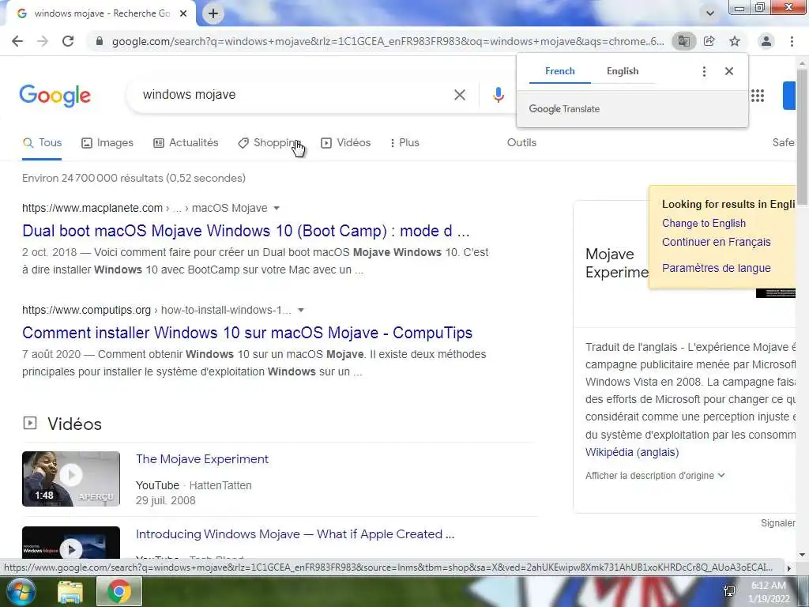Image resolution: width=809 pixels, height=607 pixels.
Task: Click Change to English link
Action: (704, 223)
